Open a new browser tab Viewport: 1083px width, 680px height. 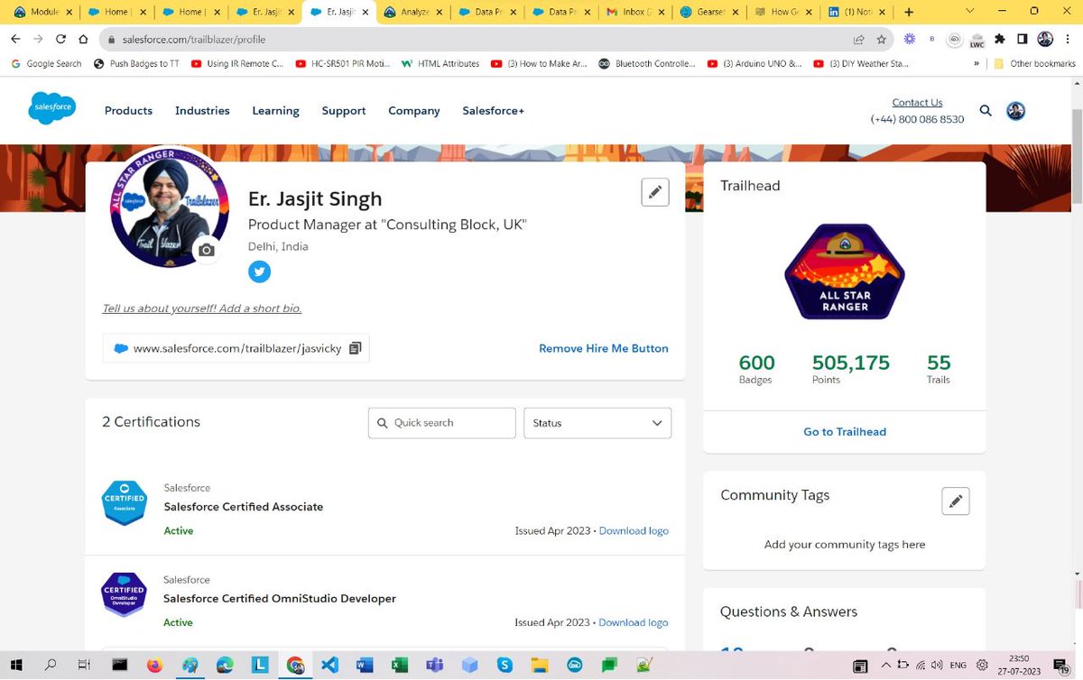908,13
